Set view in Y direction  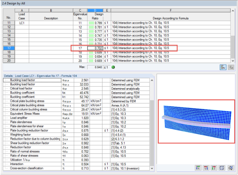206,168
